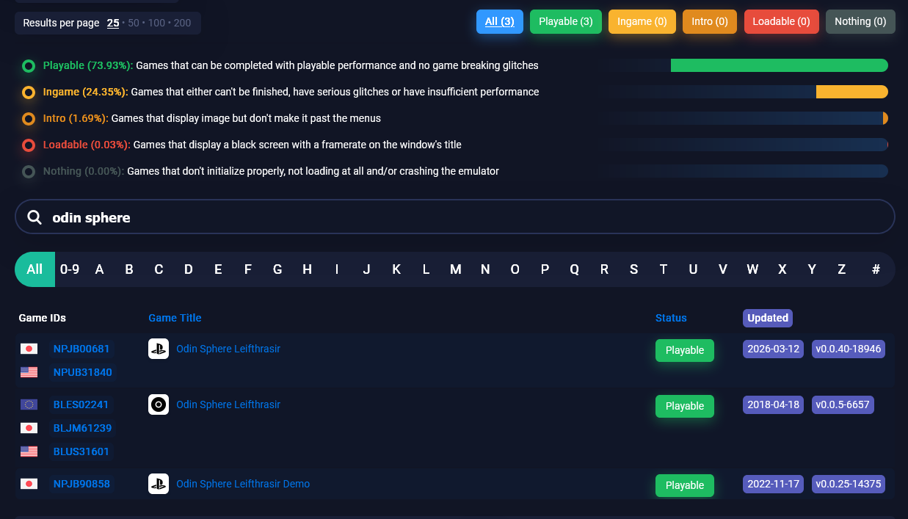Click the US flag next to NPUB31840
The width and height of the screenshot is (908, 519).
coord(29,372)
